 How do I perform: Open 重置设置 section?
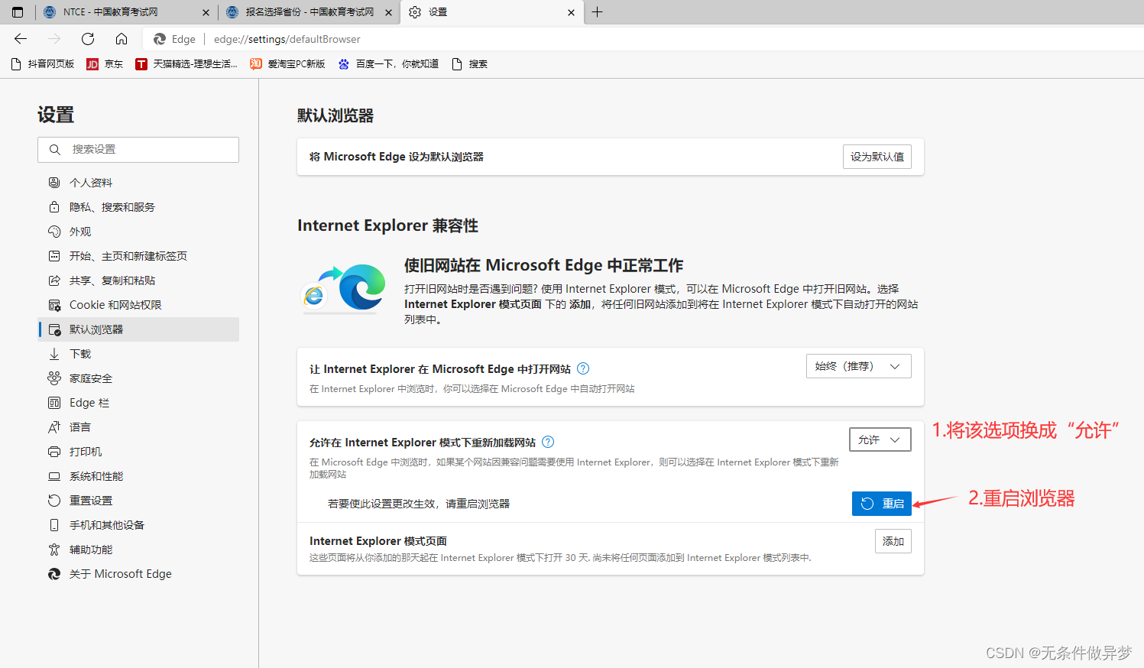[138, 501]
